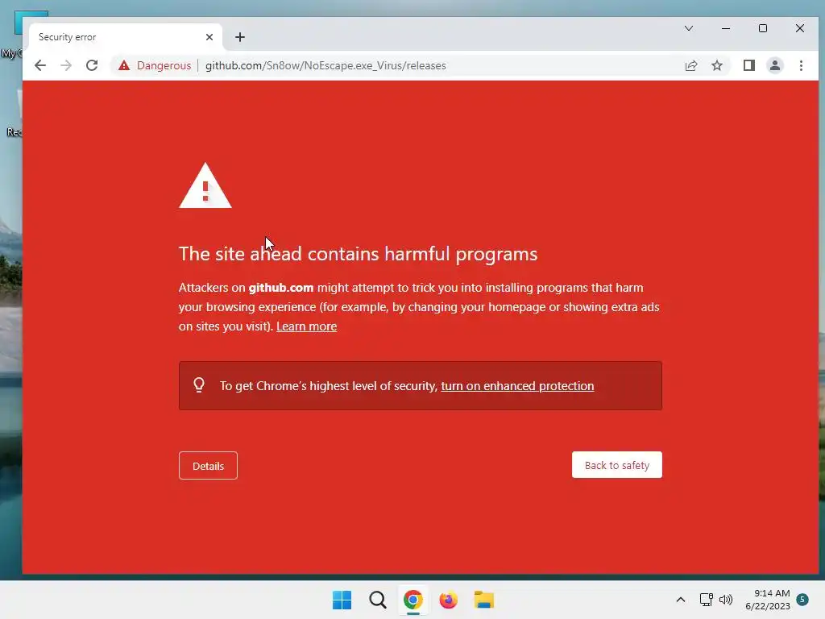The width and height of the screenshot is (825, 619).
Task: Go back using the browser back arrow
Action: (x=40, y=65)
